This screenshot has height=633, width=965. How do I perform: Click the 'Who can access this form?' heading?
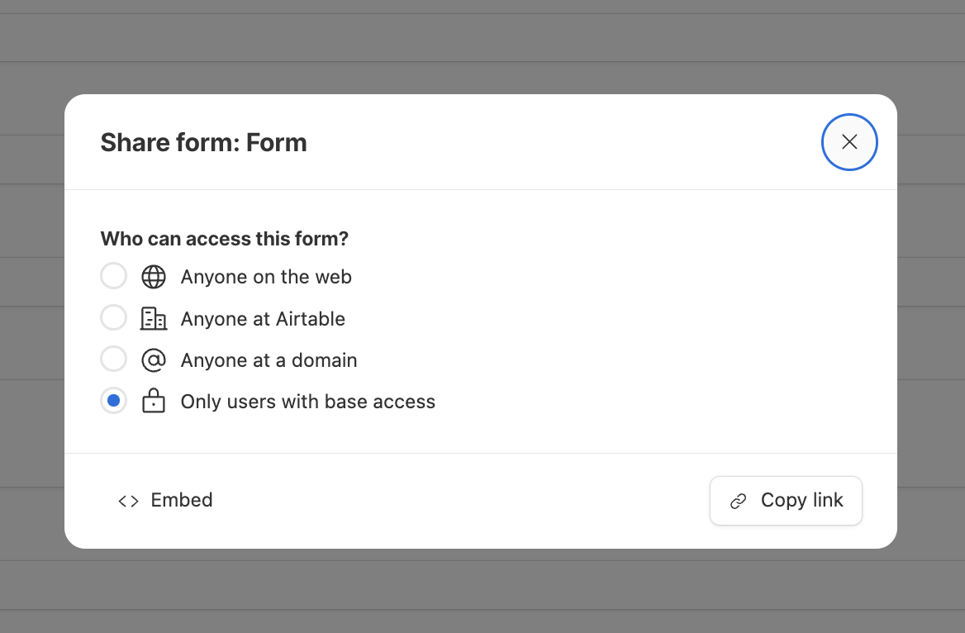(x=224, y=239)
